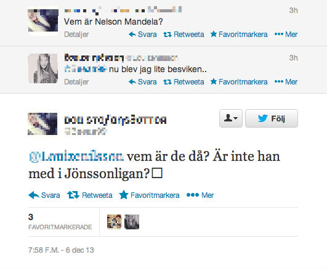
Task: Retweeta the main Jönssonligan tweet
Action: (x=90, y=195)
